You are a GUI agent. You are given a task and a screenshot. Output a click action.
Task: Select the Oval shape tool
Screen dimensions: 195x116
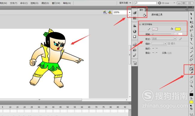point(191,48)
